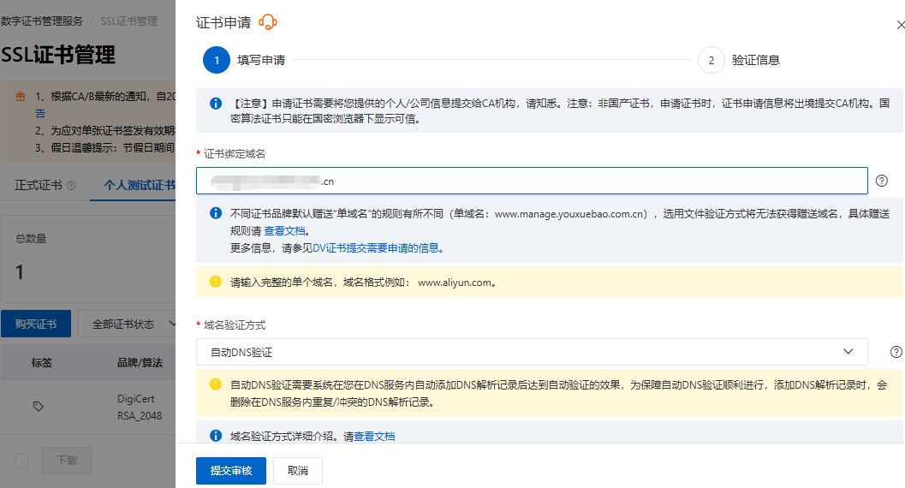The width and height of the screenshot is (905, 488).
Task: Click the 证书绑定域名 input field
Action: coord(531,181)
